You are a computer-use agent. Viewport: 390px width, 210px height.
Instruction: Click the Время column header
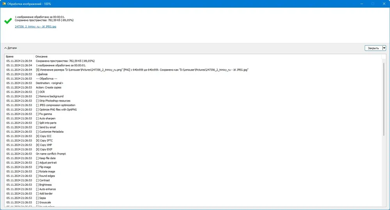coord(19,57)
